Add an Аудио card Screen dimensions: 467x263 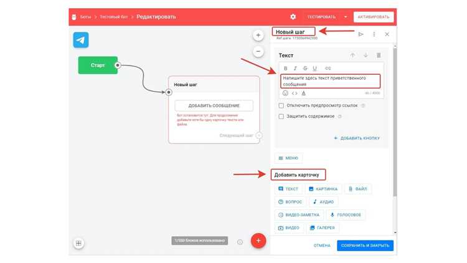tap(323, 202)
